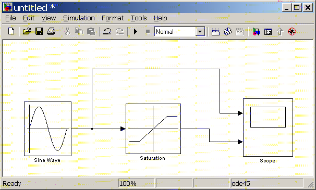Select the Saturation block
Screen dimensions: 316x190
(x=153, y=129)
